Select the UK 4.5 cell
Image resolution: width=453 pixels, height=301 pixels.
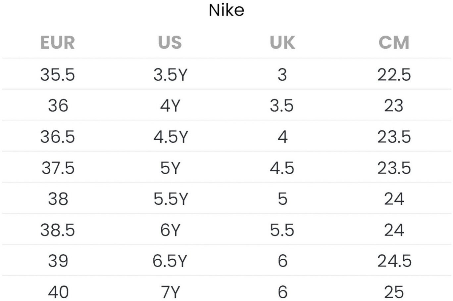click(282, 168)
